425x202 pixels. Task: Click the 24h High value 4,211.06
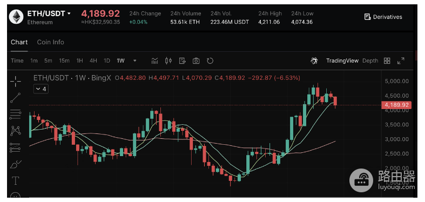[269, 22]
